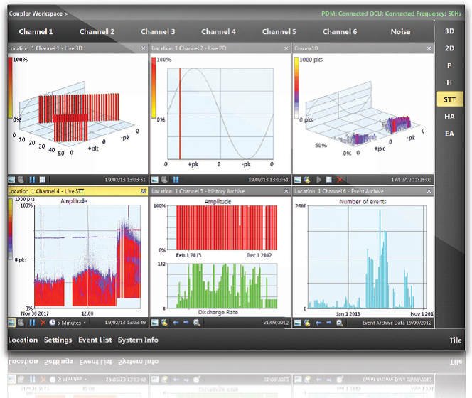Switch to the Channel 4 tab
The height and width of the screenshot is (398, 472).
click(218, 31)
